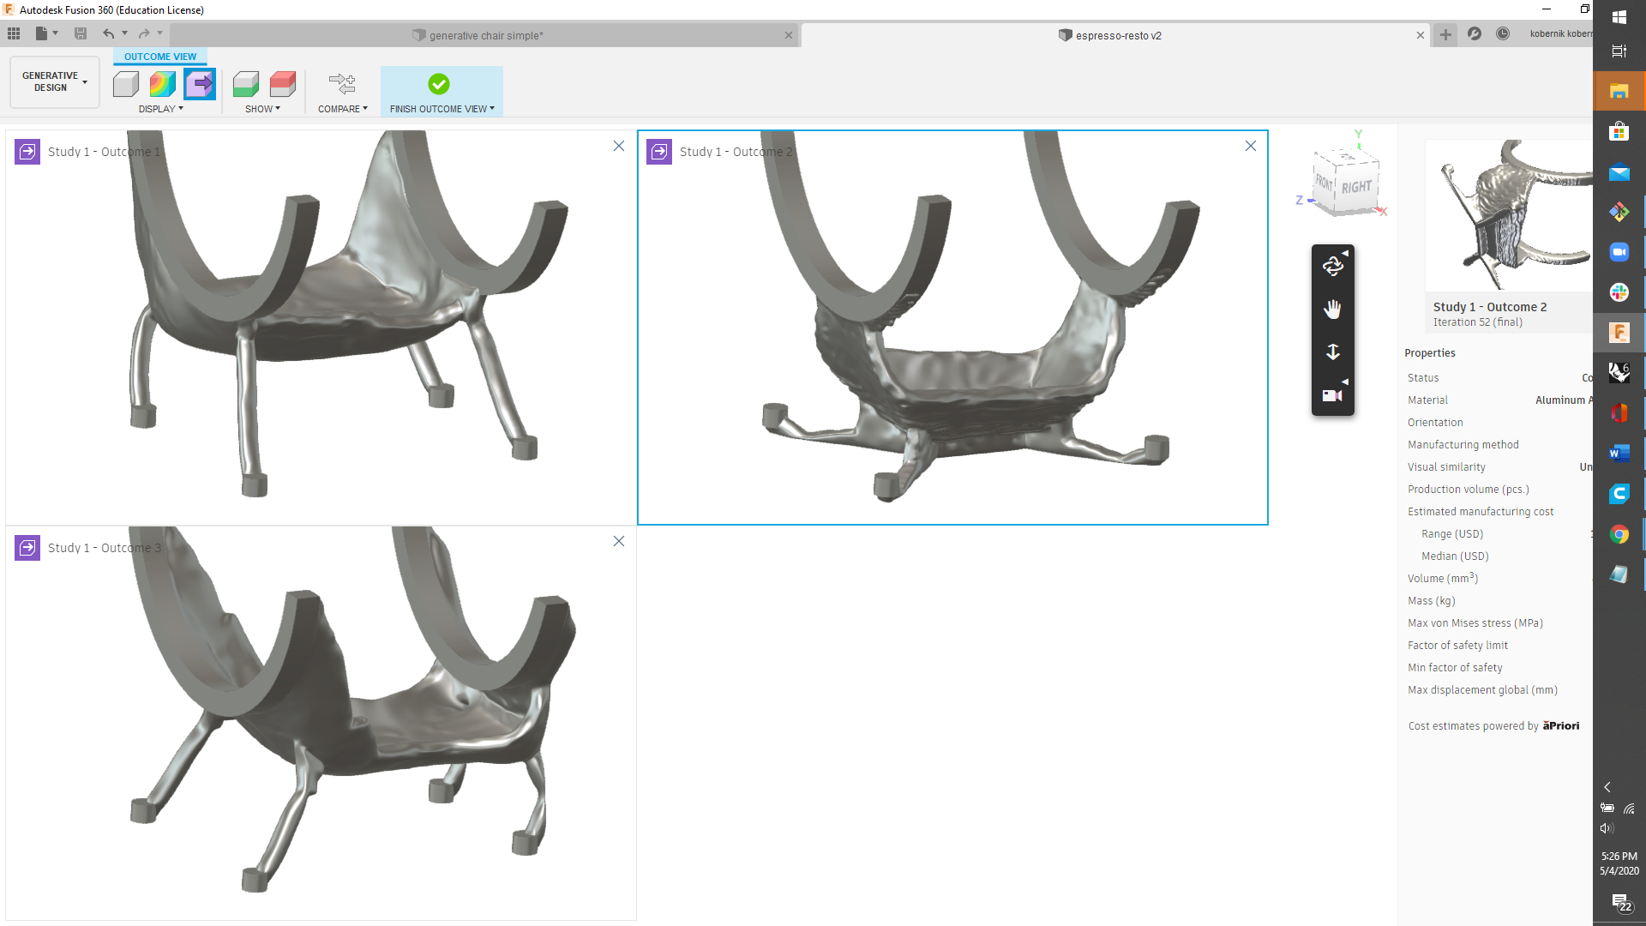Toggle preserve geometry (green cube) visibility
Viewport: 1646px width, 926px height.
click(246, 84)
